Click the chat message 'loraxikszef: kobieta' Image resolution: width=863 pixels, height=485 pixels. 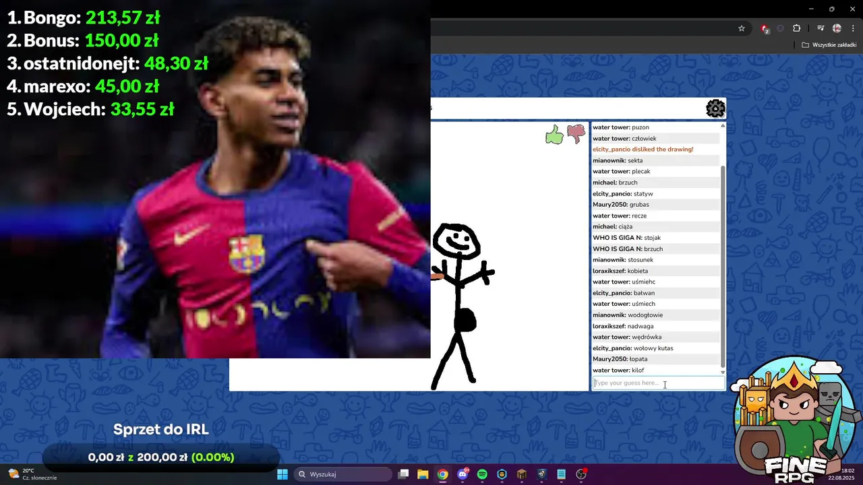pyautogui.click(x=620, y=271)
